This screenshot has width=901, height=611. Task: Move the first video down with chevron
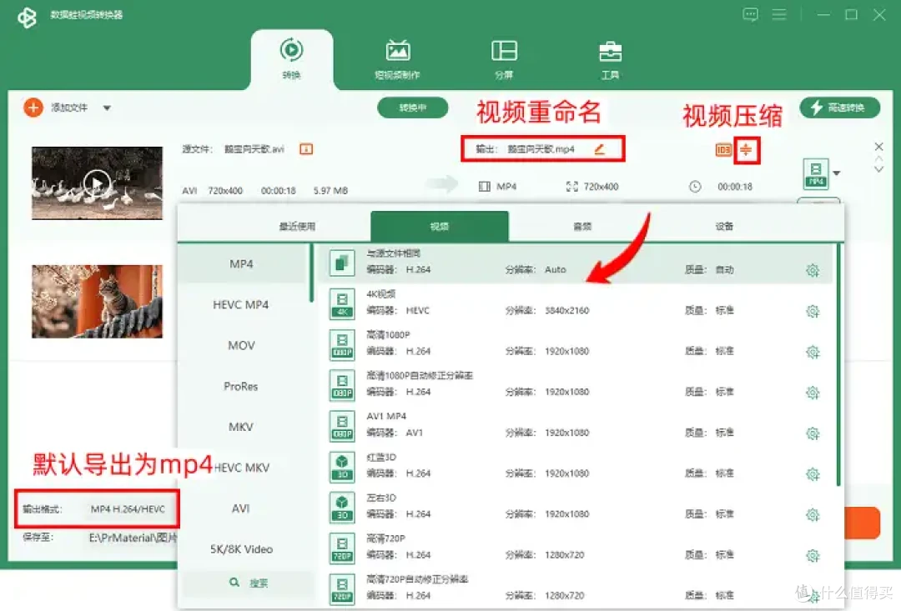click(878, 169)
